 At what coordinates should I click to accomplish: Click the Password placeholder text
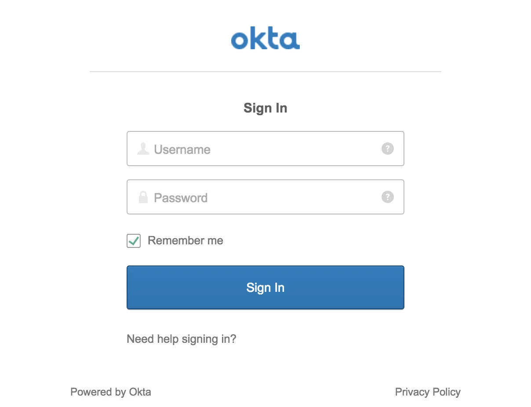(181, 198)
